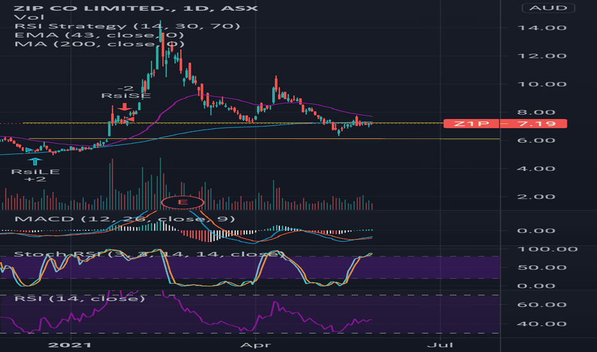Click the 60.00 RSI axis label
Viewport: 597px width, 352px height.
click(x=542, y=305)
